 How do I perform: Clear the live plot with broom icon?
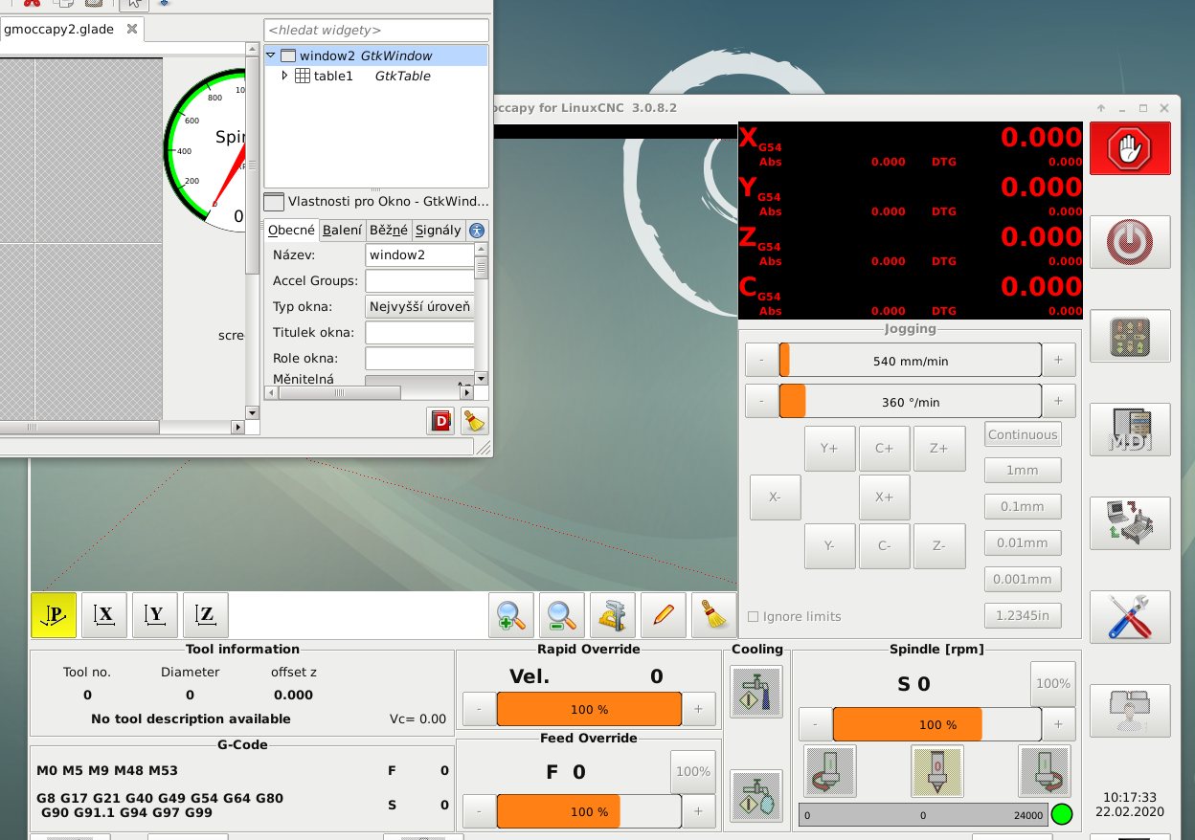pyautogui.click(x=713, y=615)
